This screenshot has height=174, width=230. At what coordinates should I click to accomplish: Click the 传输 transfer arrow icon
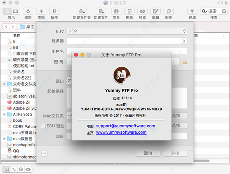coord(41,11)
